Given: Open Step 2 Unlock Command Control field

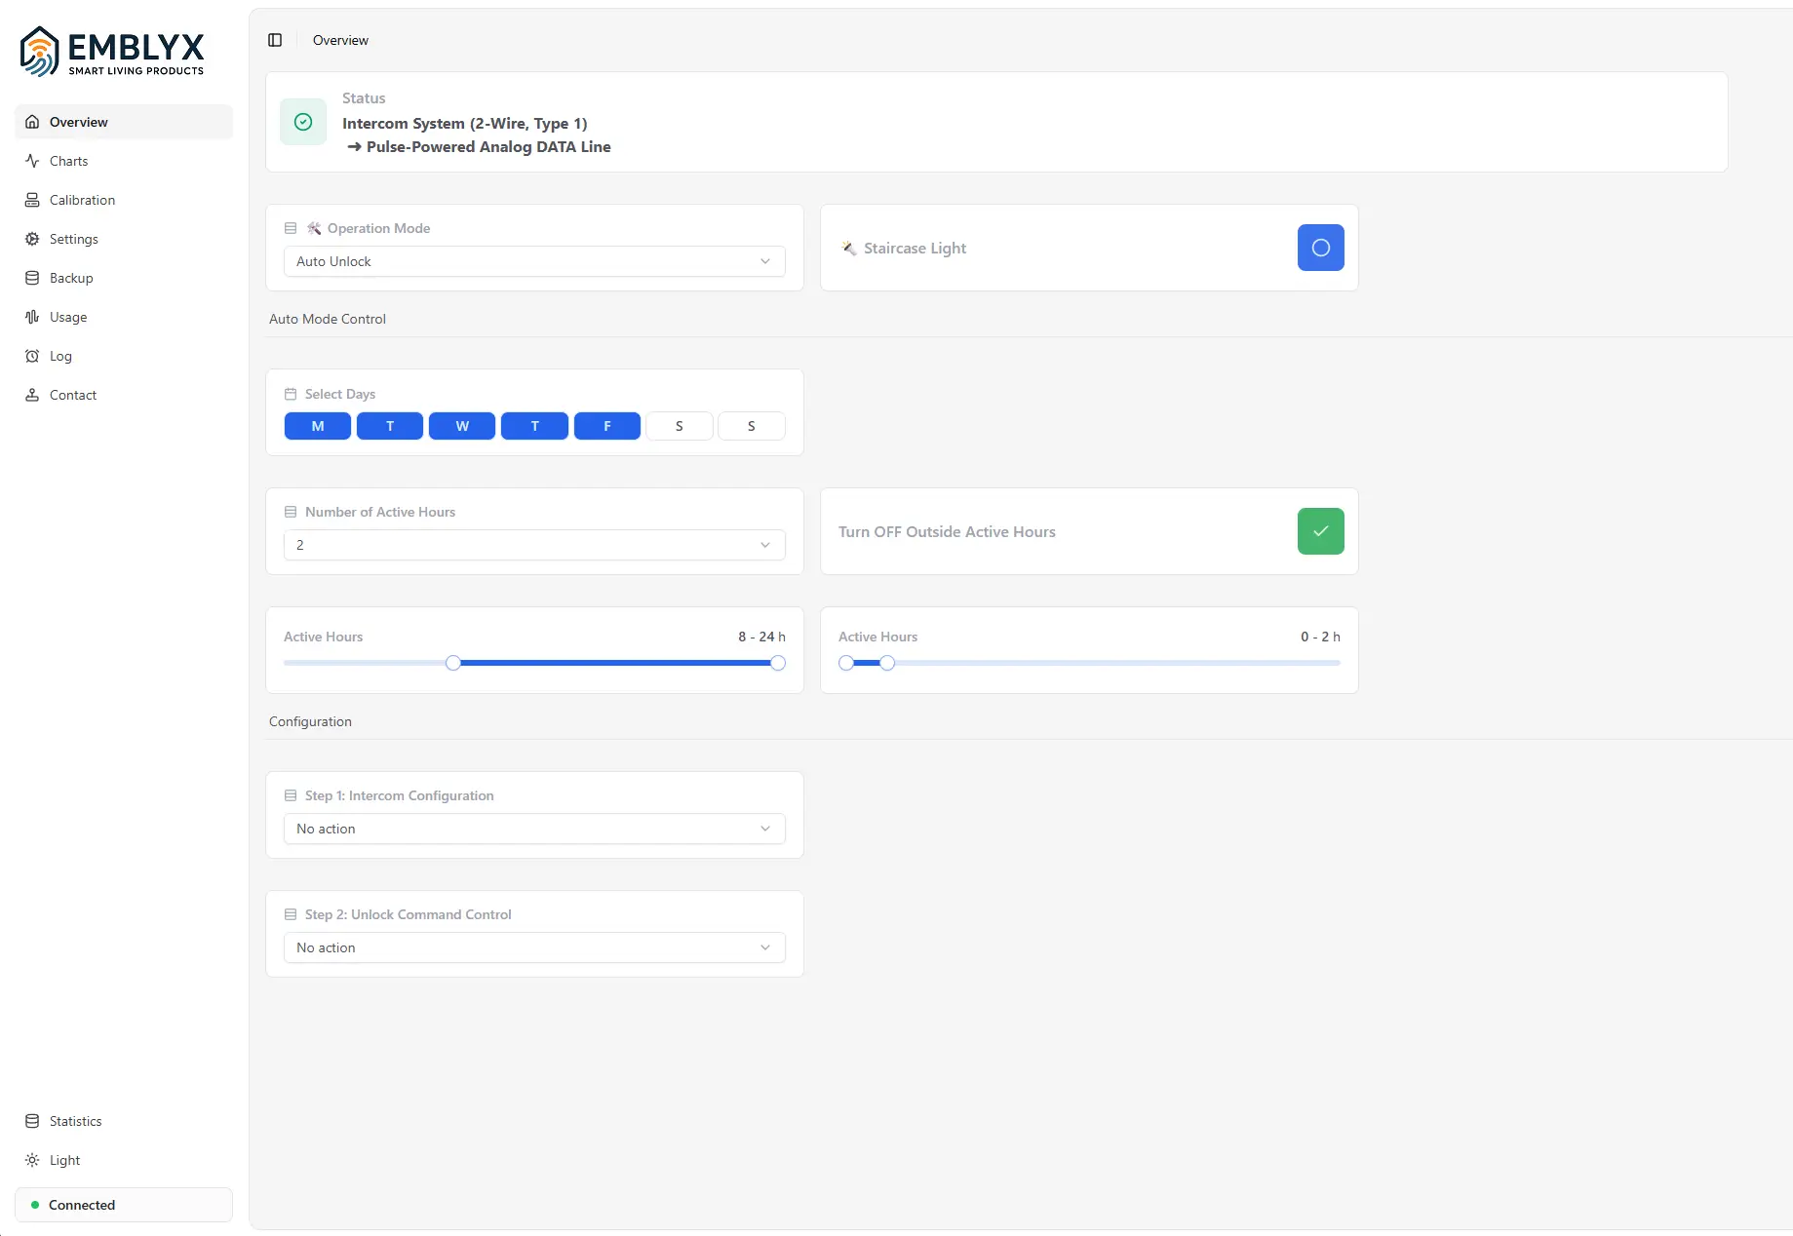Looking at the screenshot, I should [534, 947].
